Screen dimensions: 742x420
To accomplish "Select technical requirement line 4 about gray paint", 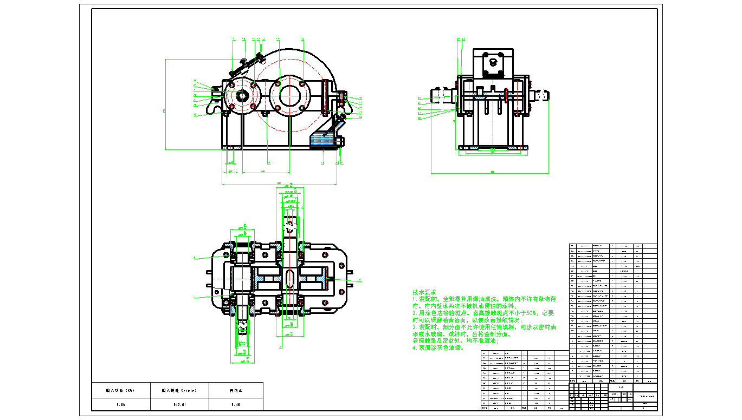I will [439, 349].
